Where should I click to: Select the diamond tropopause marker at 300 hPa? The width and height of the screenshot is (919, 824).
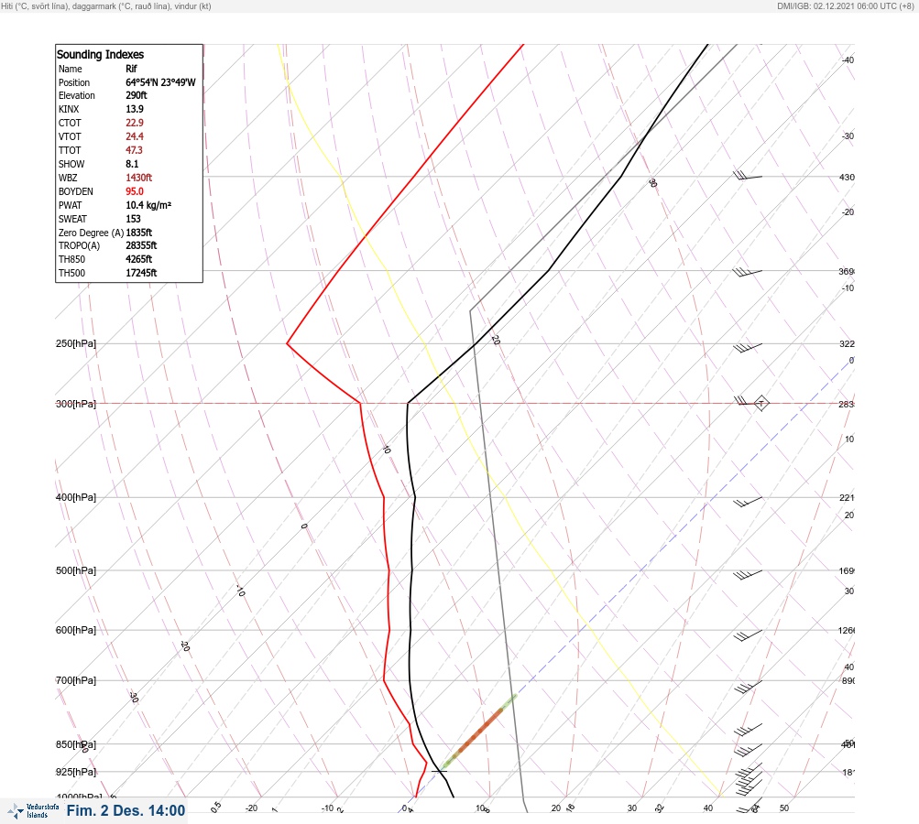point(760,404)
